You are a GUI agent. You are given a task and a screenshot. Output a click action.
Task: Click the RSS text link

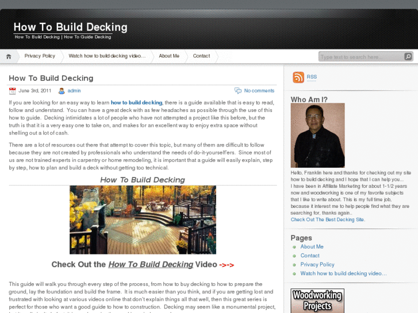[312, 77]
